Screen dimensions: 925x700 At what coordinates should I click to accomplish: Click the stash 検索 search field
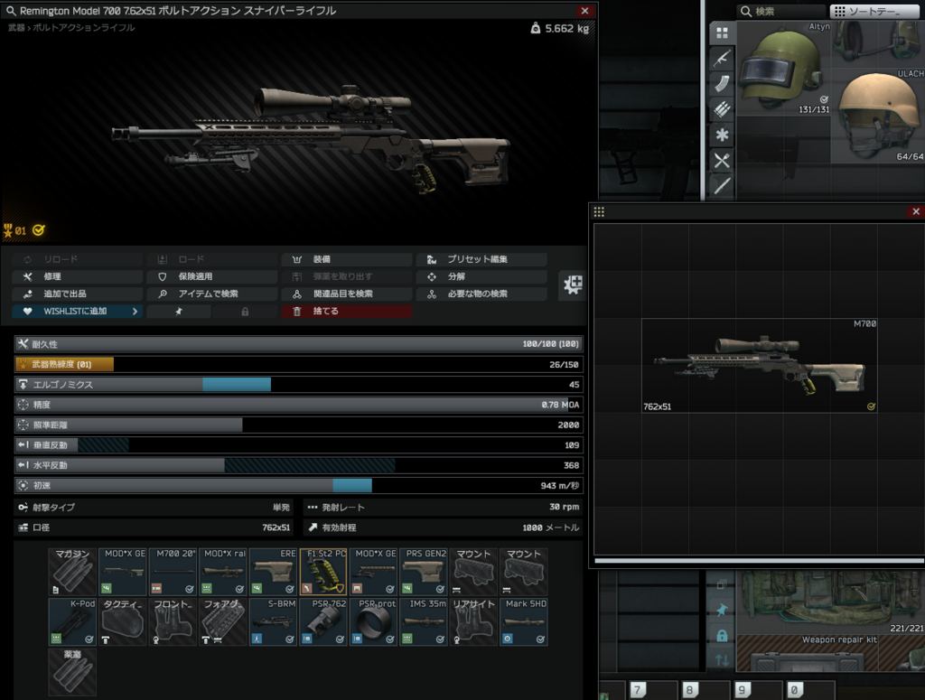click(x=780, y=11)
